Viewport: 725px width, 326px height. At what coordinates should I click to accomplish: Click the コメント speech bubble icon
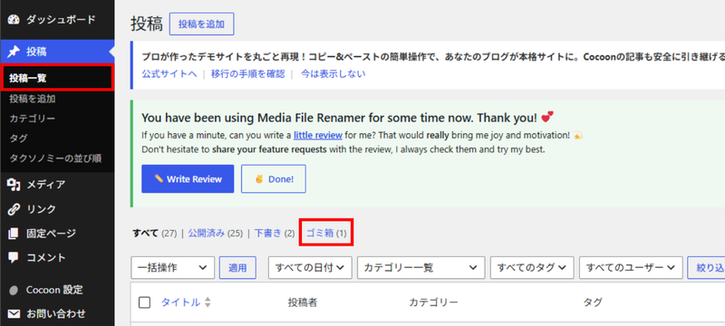14,258
